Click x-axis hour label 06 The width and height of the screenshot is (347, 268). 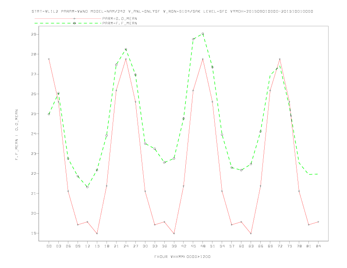(68, 246)
